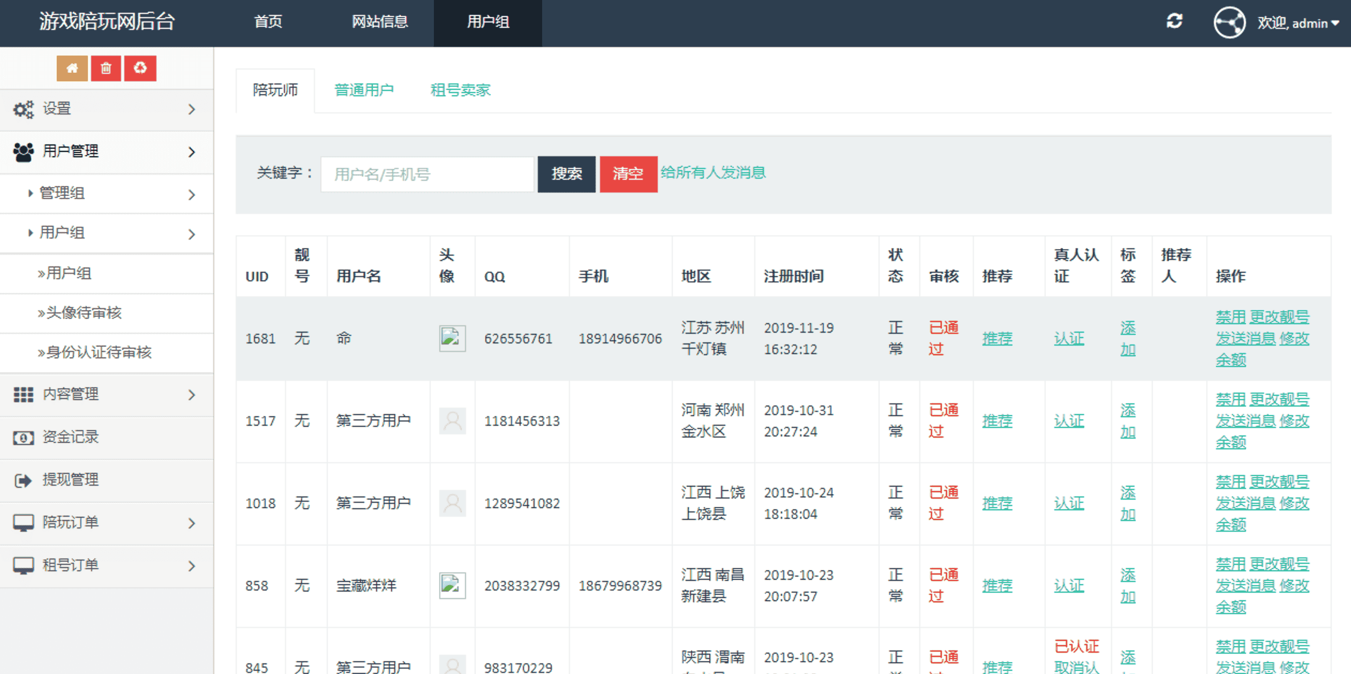Click the refresh icon in header

pos(1174,21)
